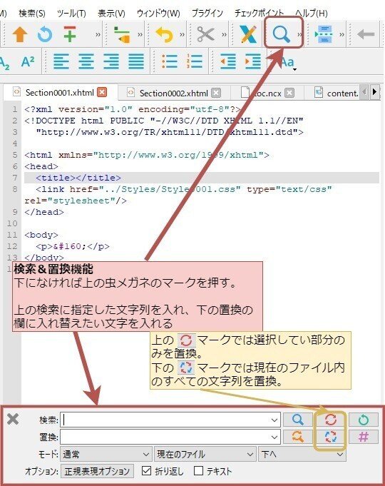The height and width of the screenshot is (486, 385).
Task: Open the ツール(T) menu
Action: tap(71, 14)
